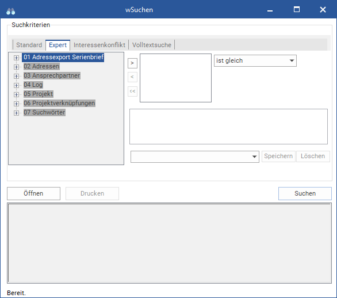Switch to the Interessenkonflikt tab
337x298 pixels.
coord(99,45)
